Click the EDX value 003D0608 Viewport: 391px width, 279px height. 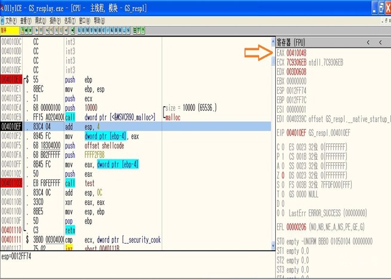click(x=296, y=72)
